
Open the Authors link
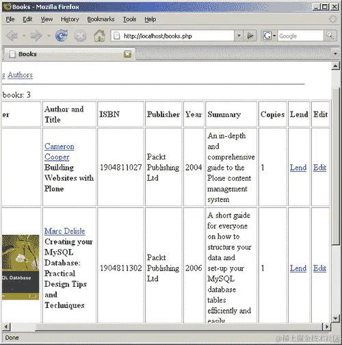coord(20,75)
